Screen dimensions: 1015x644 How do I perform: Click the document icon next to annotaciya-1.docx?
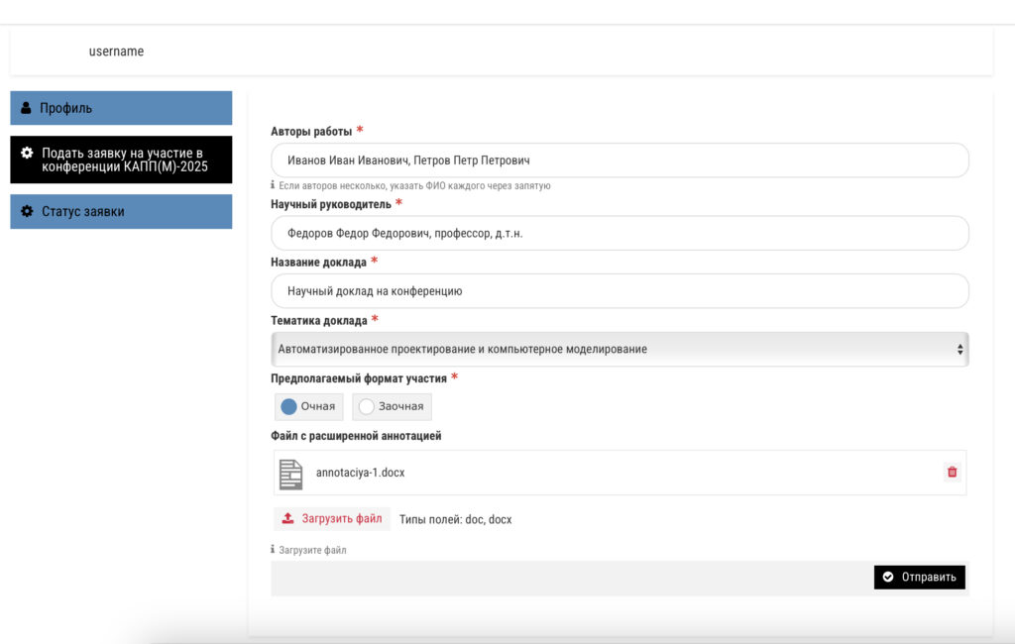click(x=290, y=475)
